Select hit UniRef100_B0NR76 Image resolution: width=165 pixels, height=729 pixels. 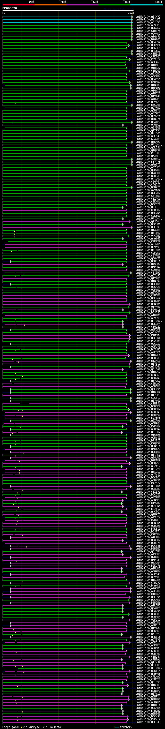click(148, 187)
